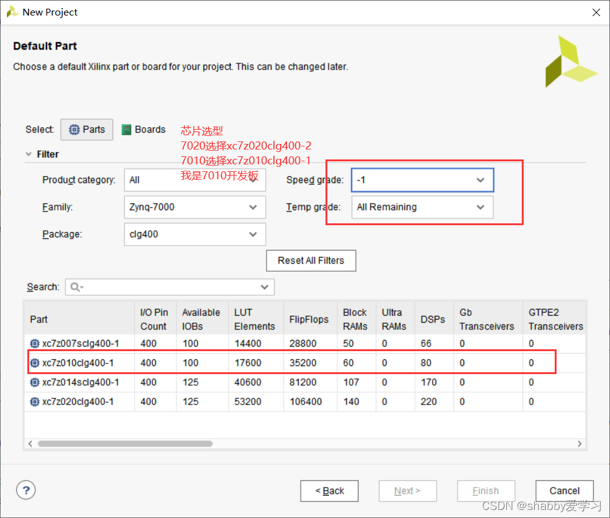610x518 pixels.
Task: Open the Temp grade dropdown
Action: point(422,207)
